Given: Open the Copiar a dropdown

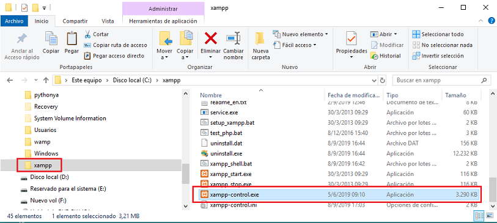Looking at the screenshot, I should pos(185,45).
